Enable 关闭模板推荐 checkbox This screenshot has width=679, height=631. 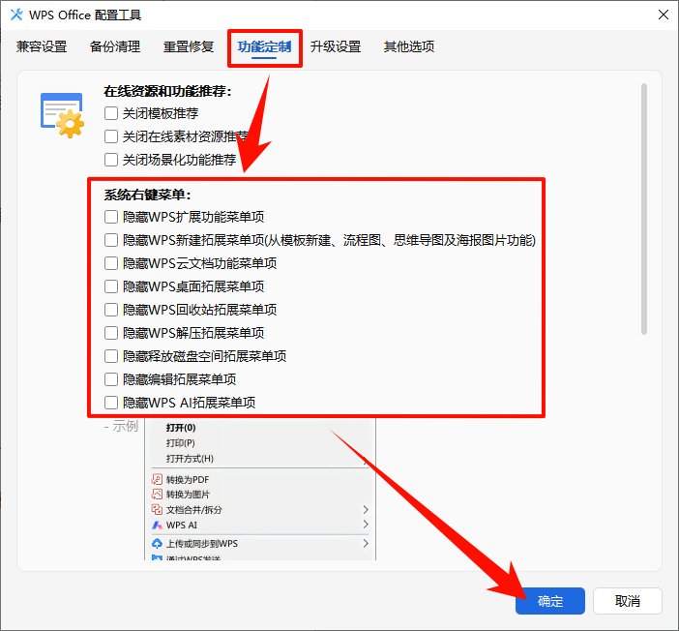point(111,113)
